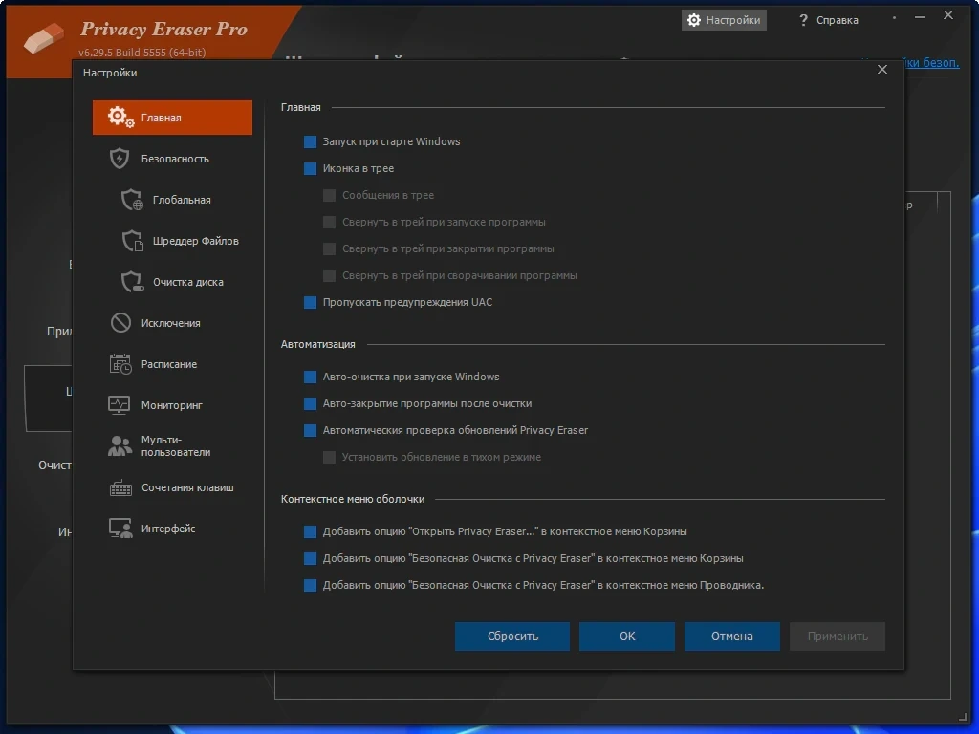The image size is (979, 734).
Task: Enable Установить обновление в тихом режиме
Action: [329, 458]
